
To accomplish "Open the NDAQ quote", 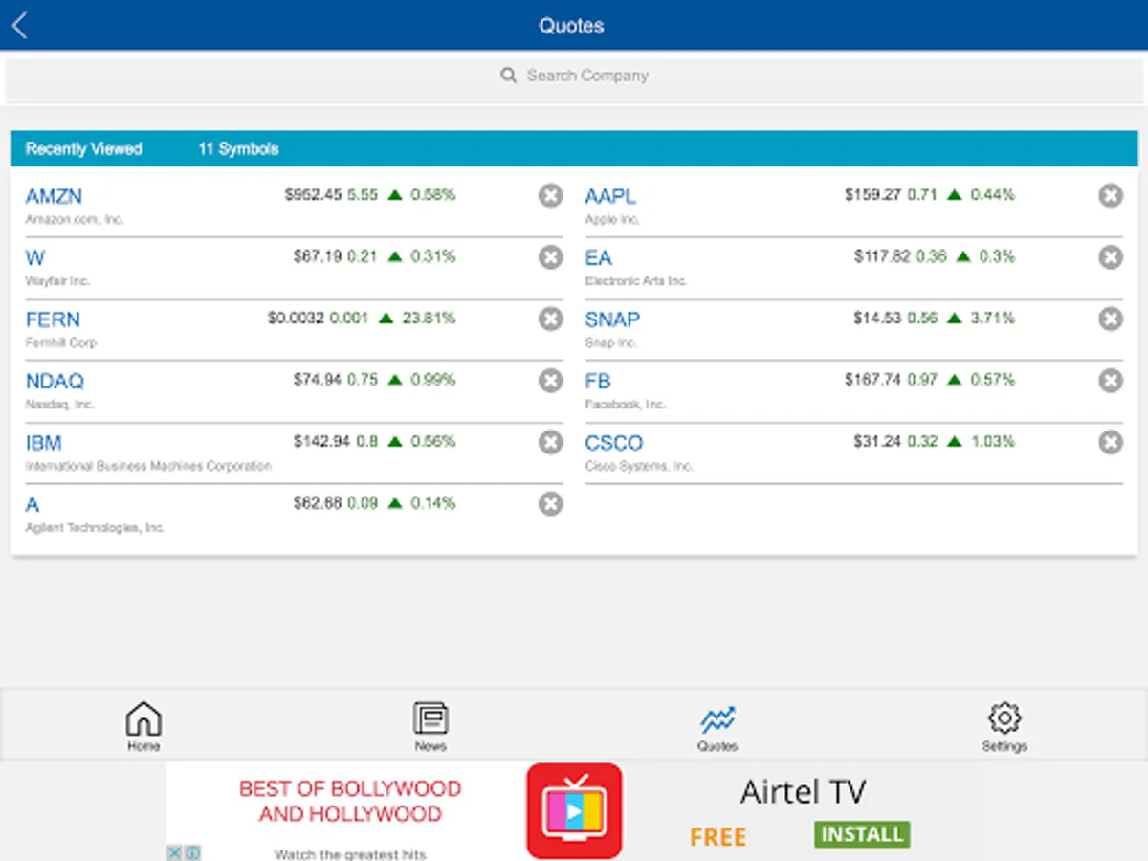I will (55, 381).
